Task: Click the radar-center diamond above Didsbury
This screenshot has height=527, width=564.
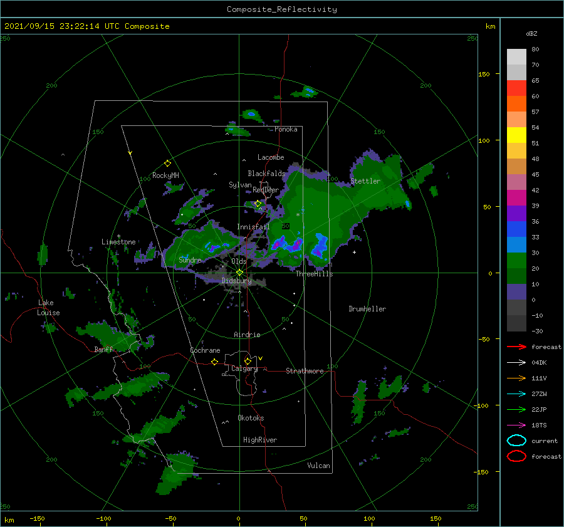Action: coord(239,273)
